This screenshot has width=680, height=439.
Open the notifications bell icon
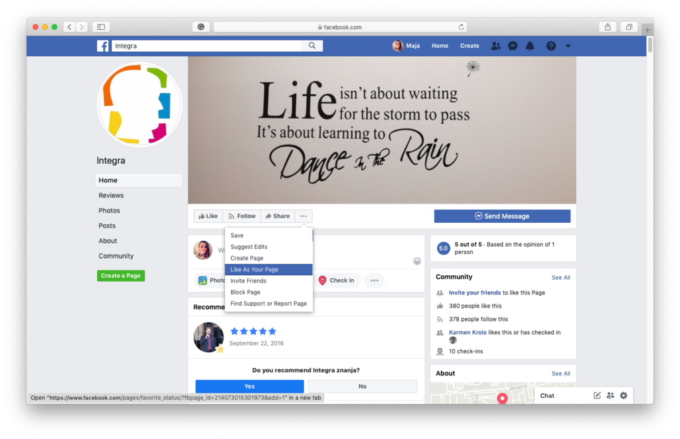click(530, 46)
